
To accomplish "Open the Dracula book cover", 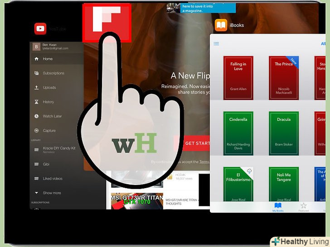I will [x=284, y=133].
